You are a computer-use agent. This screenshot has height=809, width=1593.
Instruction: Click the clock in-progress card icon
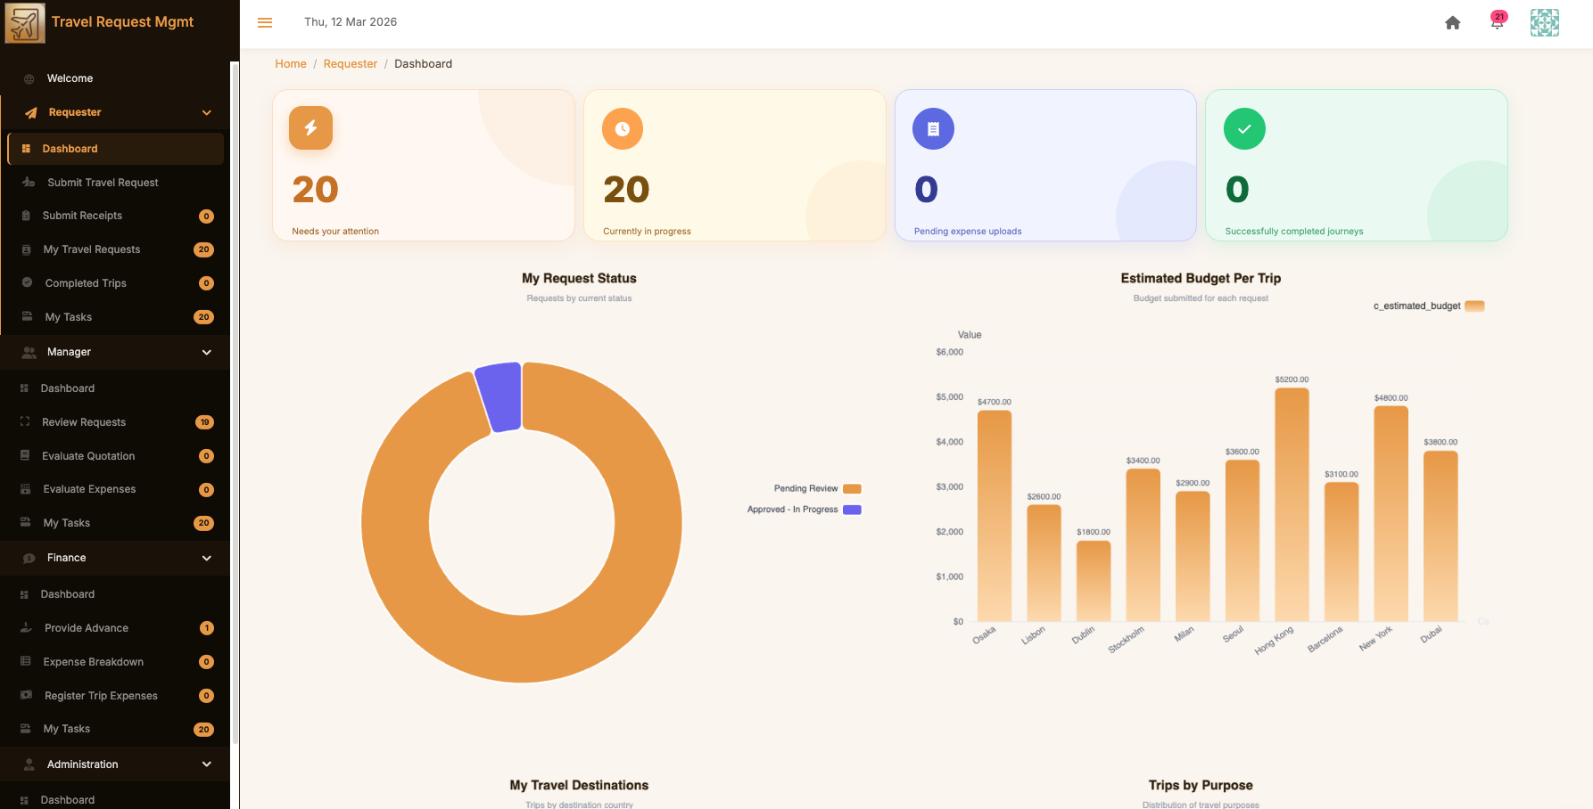coord(623,129)
